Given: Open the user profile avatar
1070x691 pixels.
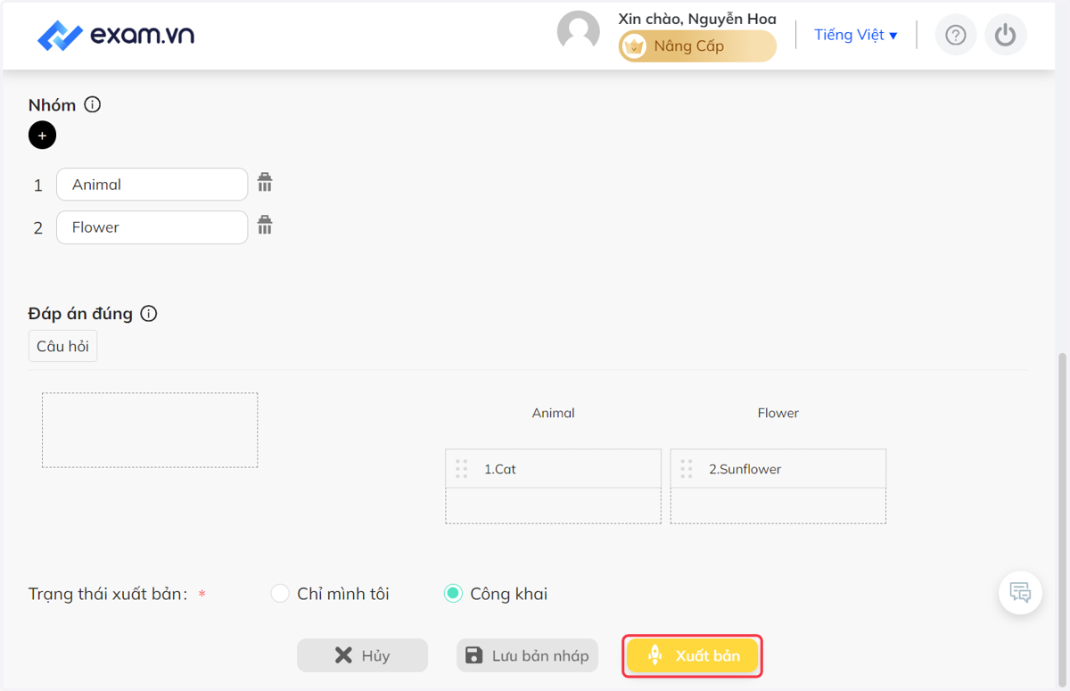Looking at the screenshot, I should [579, 32].
